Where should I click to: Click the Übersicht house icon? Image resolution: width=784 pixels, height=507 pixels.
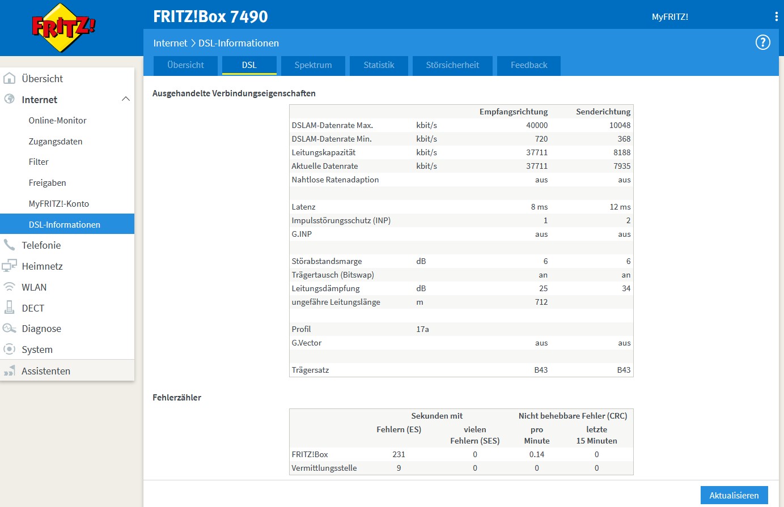click(x=10, y=78)
